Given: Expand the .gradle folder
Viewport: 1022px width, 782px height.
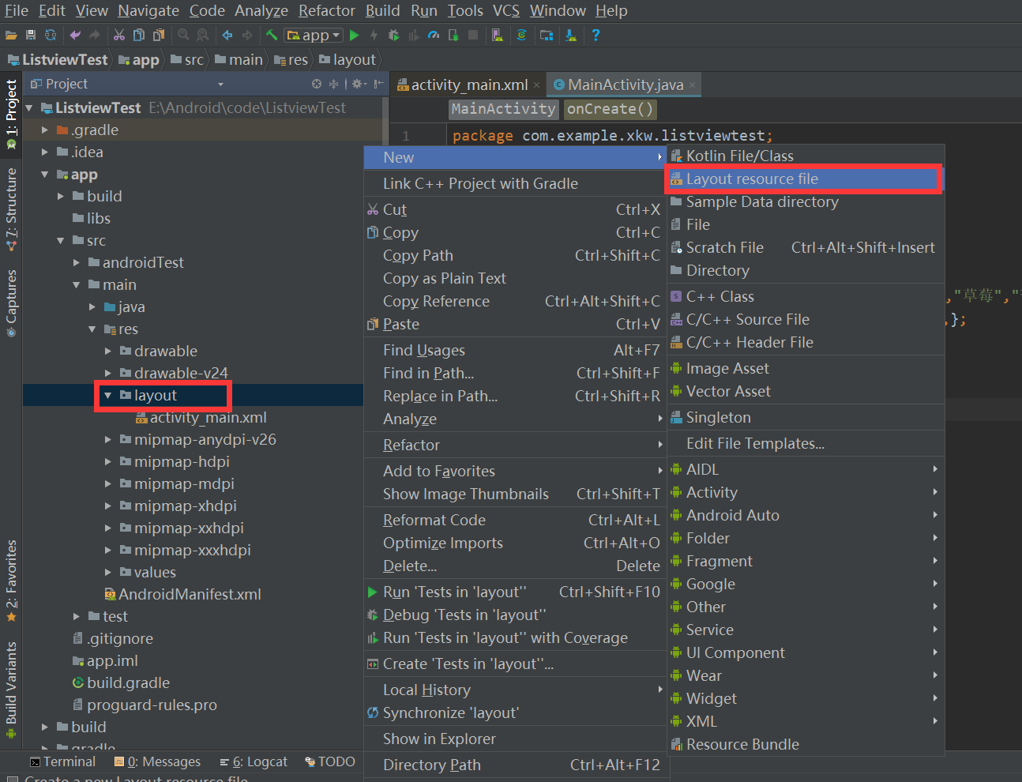Looking at the screenshot, I should (x=45, y=130).
